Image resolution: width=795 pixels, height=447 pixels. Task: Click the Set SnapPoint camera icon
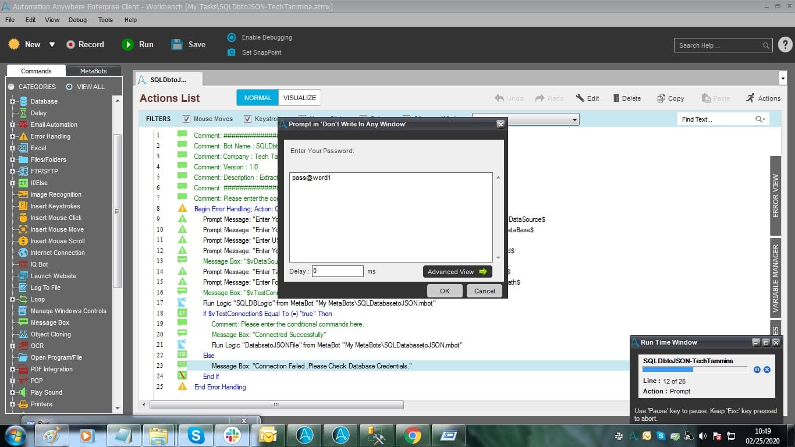[231, 52]
